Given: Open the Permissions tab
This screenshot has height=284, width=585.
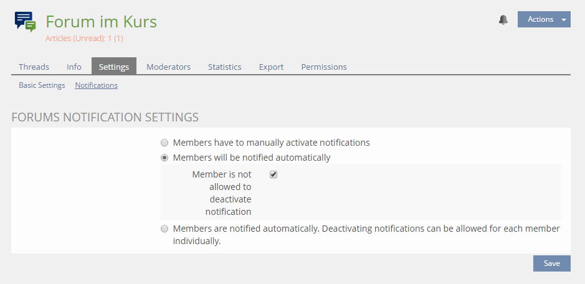Looking at the screenshot, I should coord(324,67).
